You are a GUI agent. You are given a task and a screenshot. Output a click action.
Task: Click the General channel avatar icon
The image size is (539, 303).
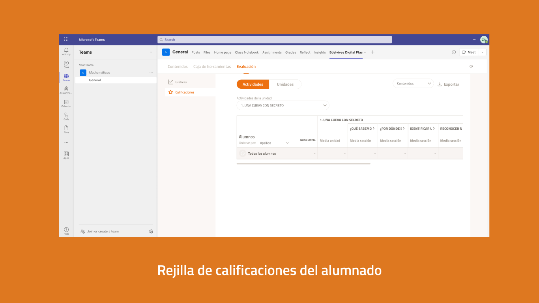click(166, 52)
